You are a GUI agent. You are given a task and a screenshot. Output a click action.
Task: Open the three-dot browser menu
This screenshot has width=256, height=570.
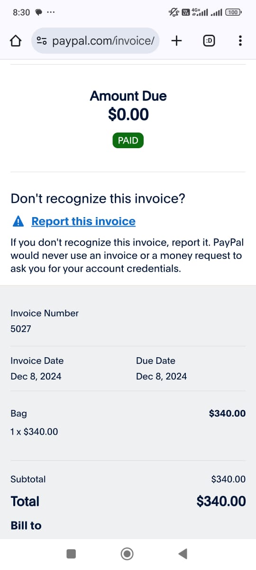pos(240,41)
